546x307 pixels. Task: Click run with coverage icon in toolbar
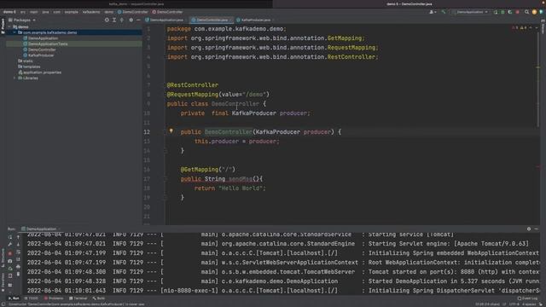click(510, 12)
